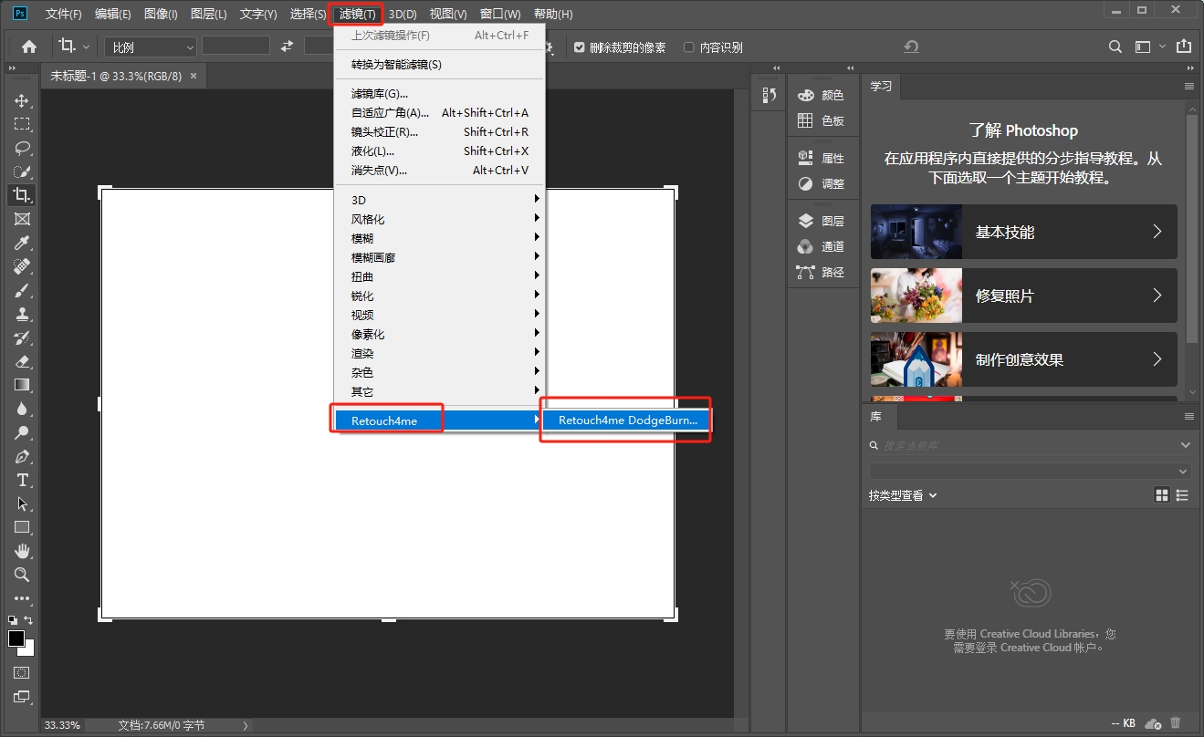Open the 滤镜(T) menu

(357, 14)
